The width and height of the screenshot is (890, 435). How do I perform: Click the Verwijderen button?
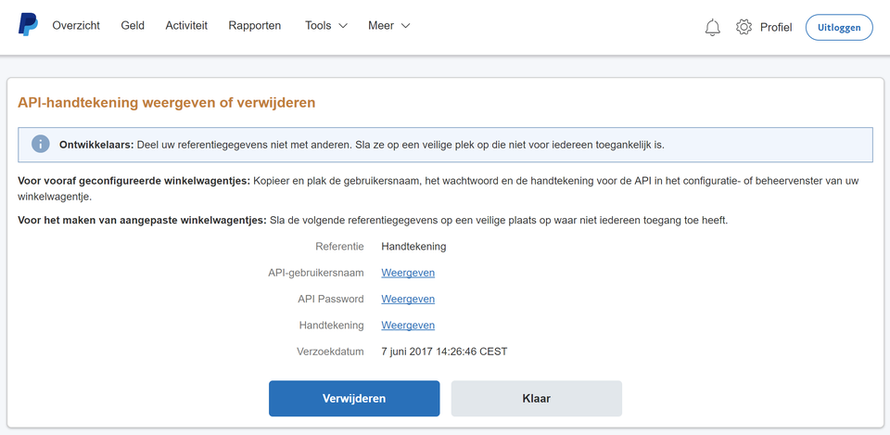tap(354, 399)
